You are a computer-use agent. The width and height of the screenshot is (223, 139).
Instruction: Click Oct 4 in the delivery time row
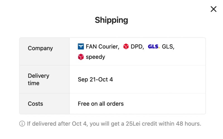107,79
